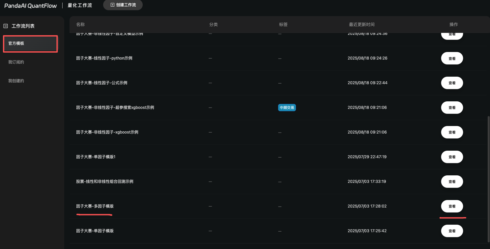Click 量化工作流 in the top bar

click(80, 6)
